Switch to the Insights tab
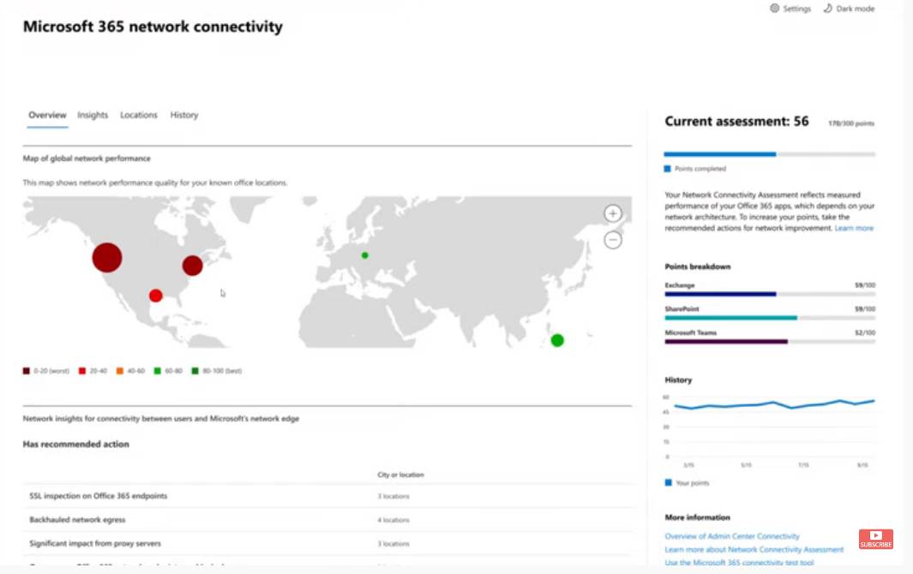This screenshot has width=913, height=574. [93, 115]
